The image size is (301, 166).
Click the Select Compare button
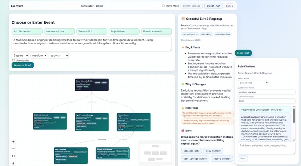(x=222, y=159)
